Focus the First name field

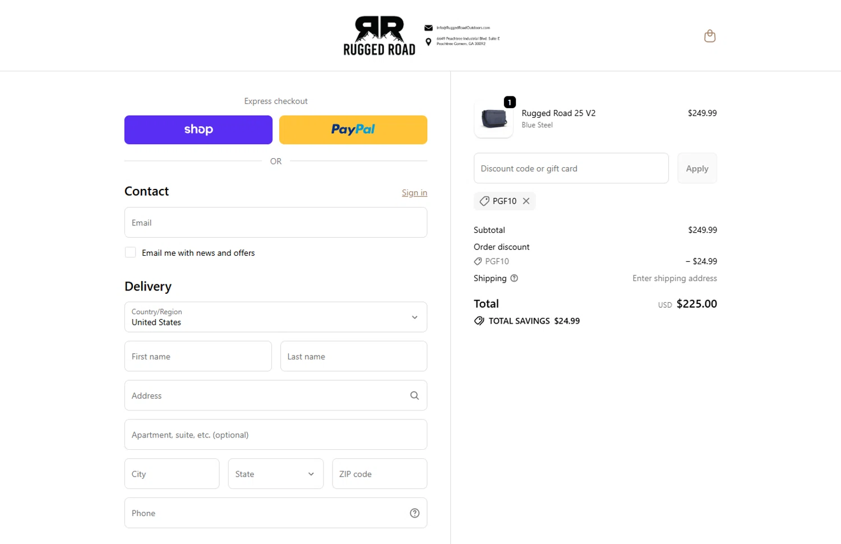coord(198,356)
